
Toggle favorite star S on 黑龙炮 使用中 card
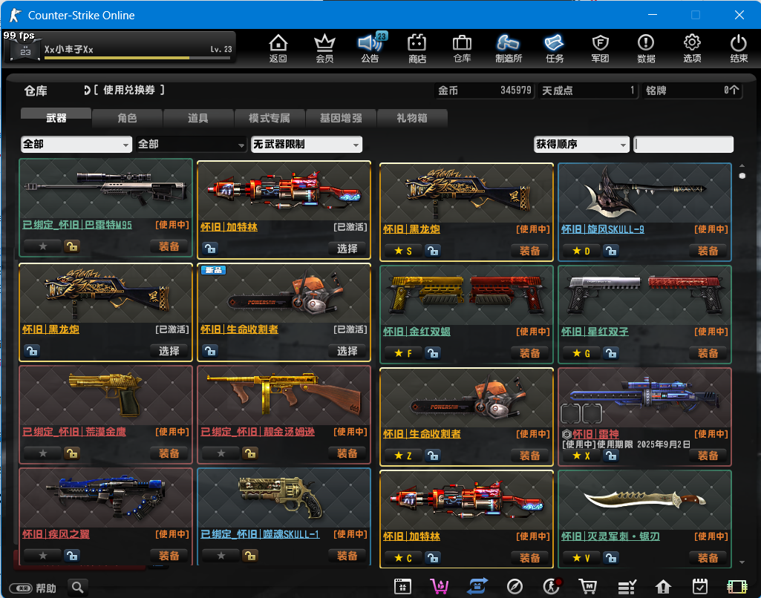[x=403, y=251]
